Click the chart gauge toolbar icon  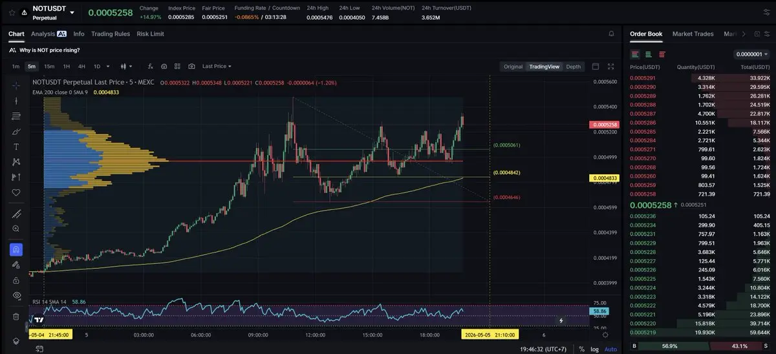pos(164,66)
